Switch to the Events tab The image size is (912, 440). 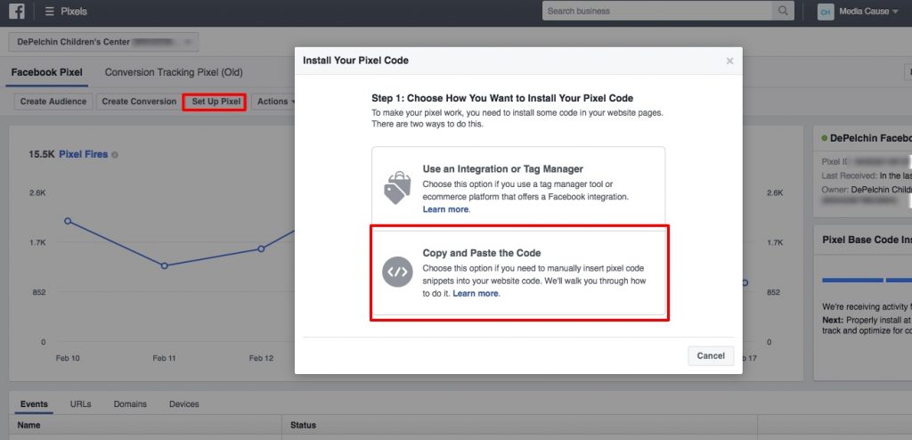[34, 403]
